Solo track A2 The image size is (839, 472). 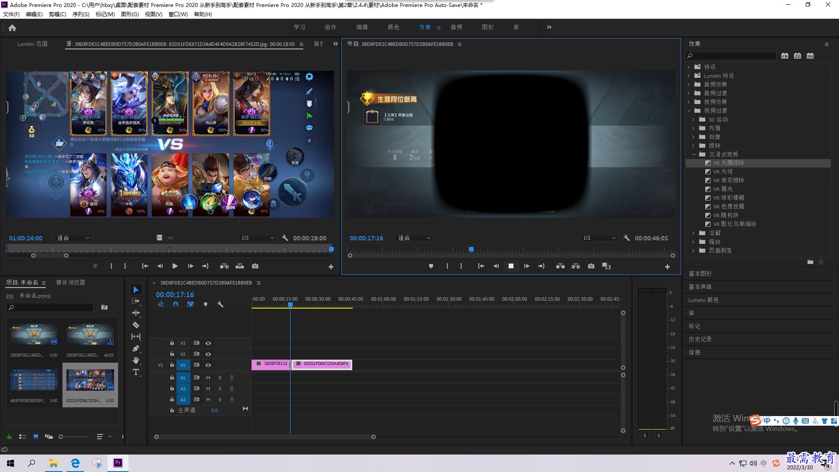click(x=220, y=389)
